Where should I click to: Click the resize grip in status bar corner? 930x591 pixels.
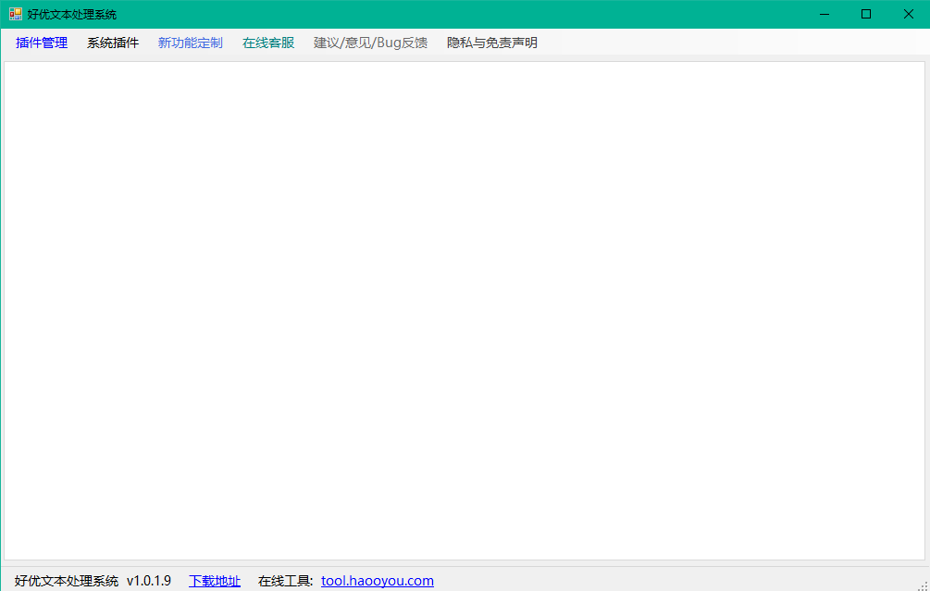tap(923, 585)
